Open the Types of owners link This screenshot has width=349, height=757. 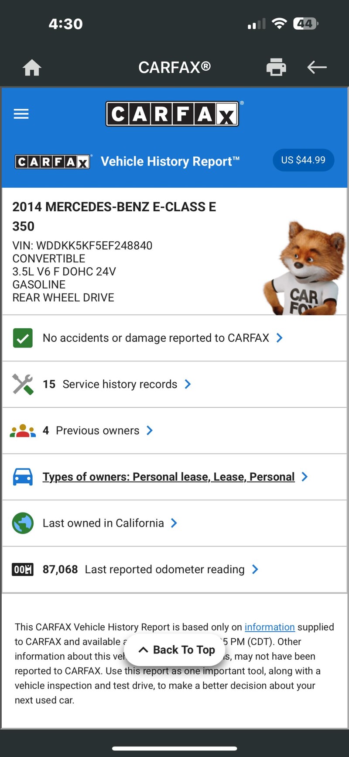click(168, 477)
